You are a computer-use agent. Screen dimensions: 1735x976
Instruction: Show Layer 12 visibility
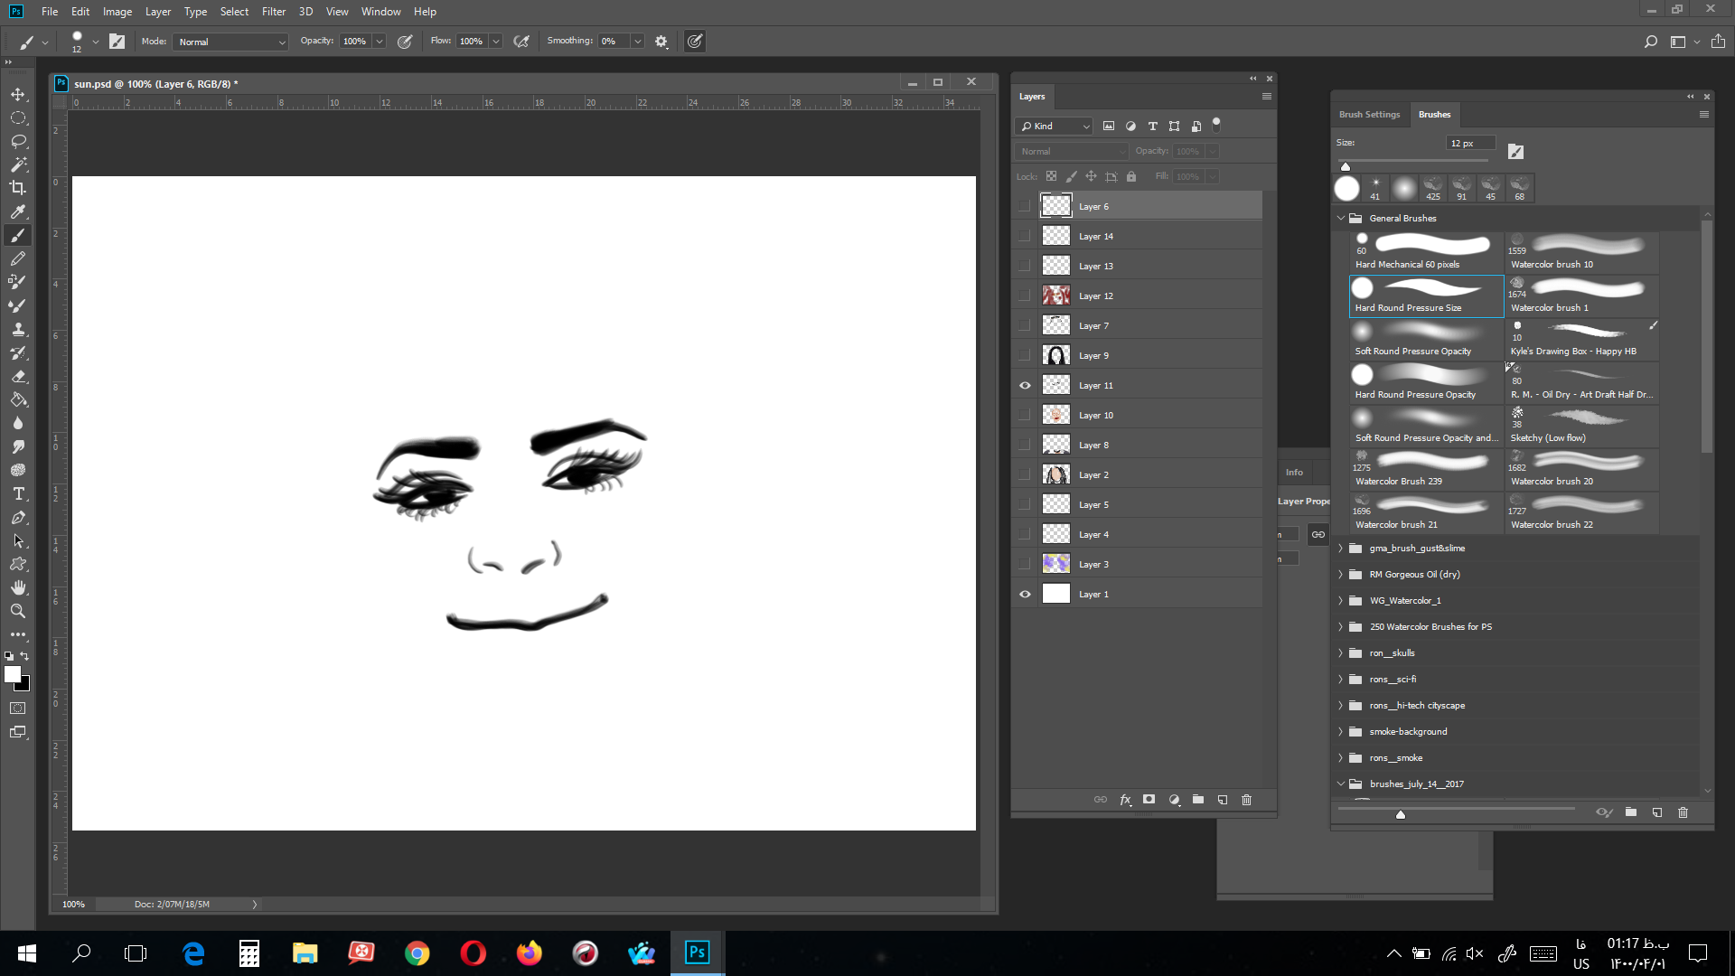1025,296
